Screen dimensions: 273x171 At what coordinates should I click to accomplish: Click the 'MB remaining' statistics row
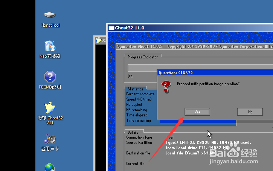click(137, 110)
